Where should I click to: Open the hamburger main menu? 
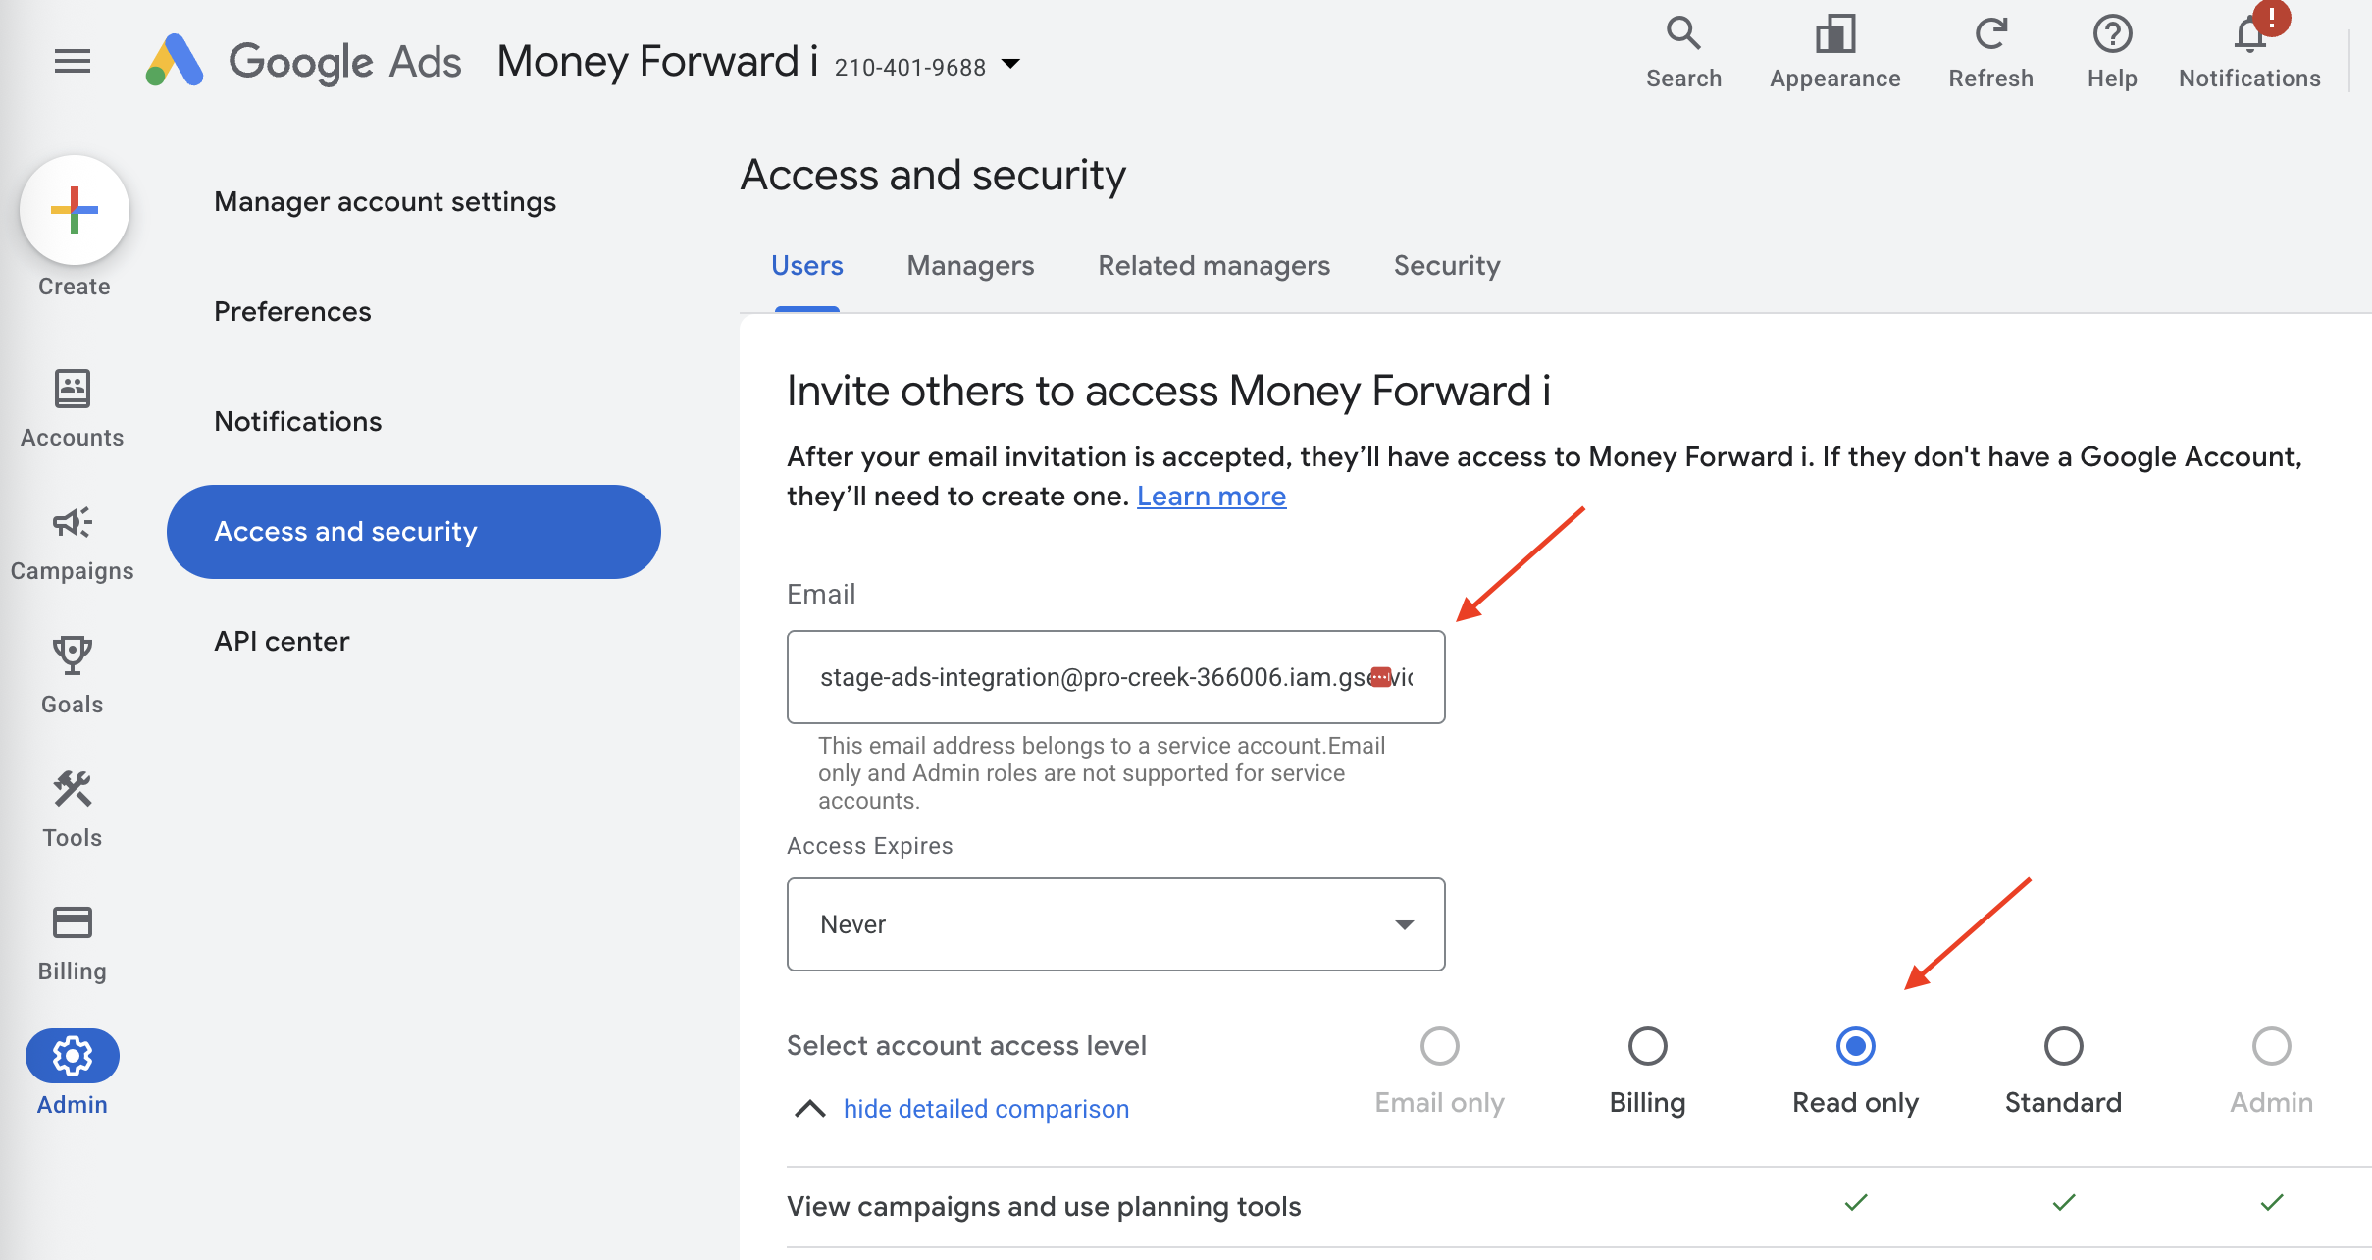pos(73,62)
